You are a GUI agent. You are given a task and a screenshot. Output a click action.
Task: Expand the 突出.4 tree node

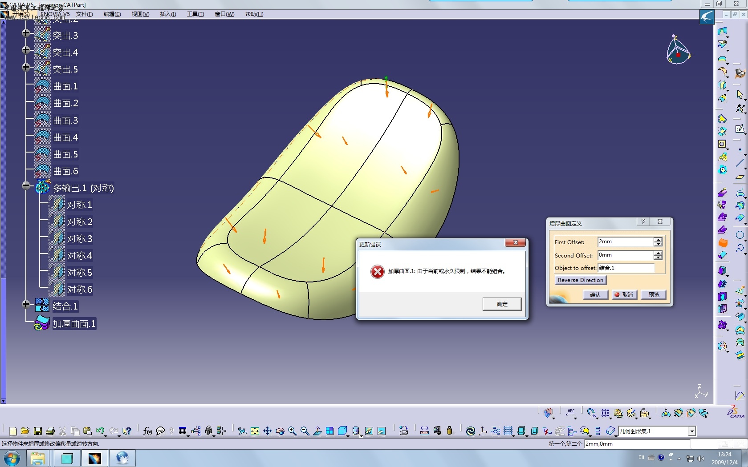coord(26,50)
